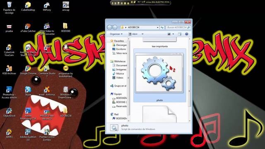Click the media player widget atop the desktop
The width and height of the screenshot is (265, 149).
pyautogui.click(x=141, y=2)
